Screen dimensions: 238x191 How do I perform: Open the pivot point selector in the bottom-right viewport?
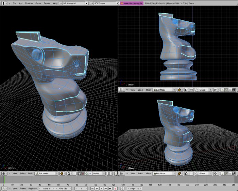186,173
